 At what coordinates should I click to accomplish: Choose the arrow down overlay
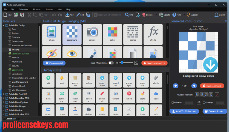(102, 80)
